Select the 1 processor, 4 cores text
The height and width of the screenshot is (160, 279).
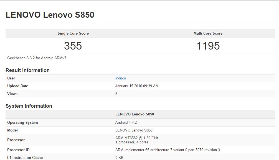tap(132, 142)
